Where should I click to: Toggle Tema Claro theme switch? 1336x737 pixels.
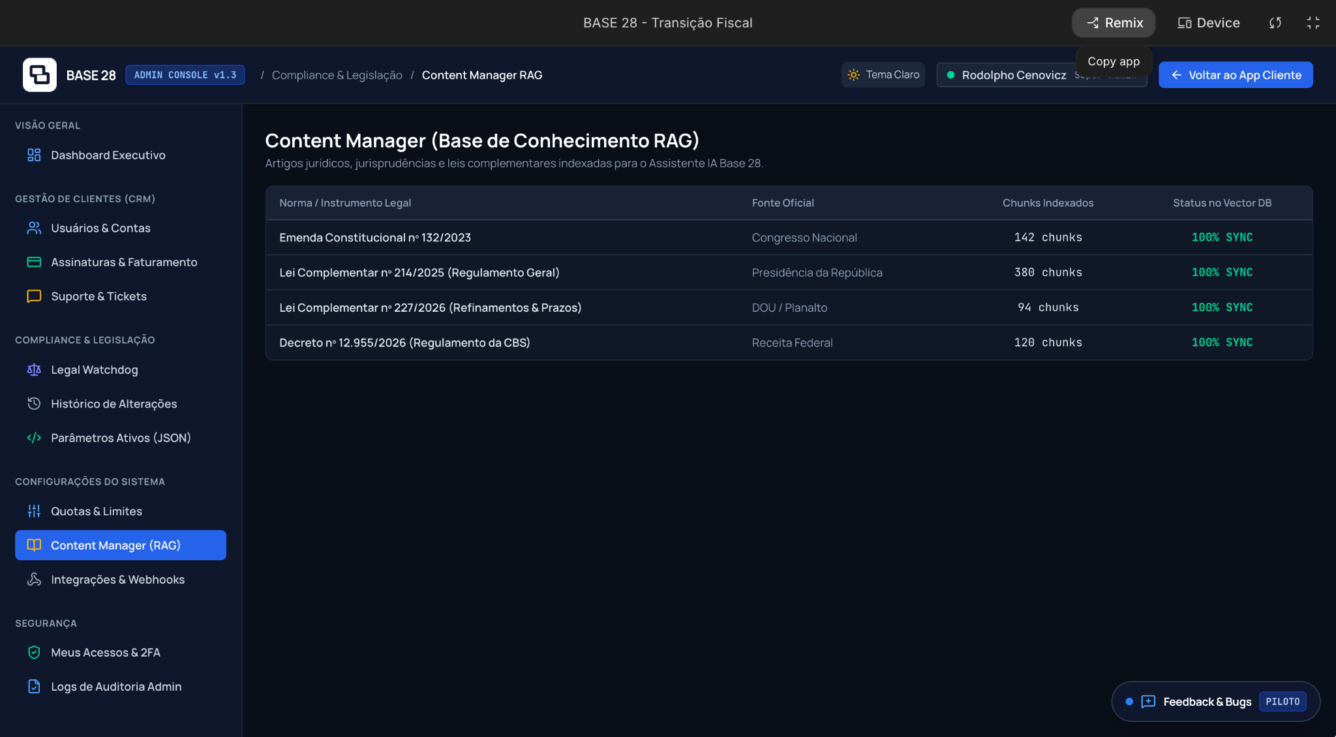883,75
